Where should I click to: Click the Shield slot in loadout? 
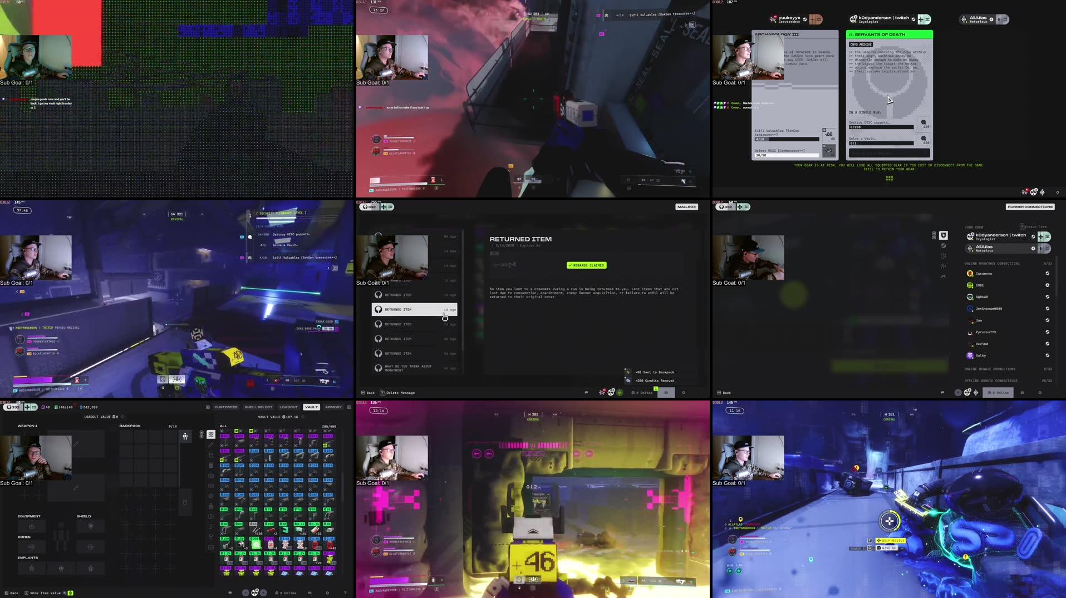(x=90, y=526)
